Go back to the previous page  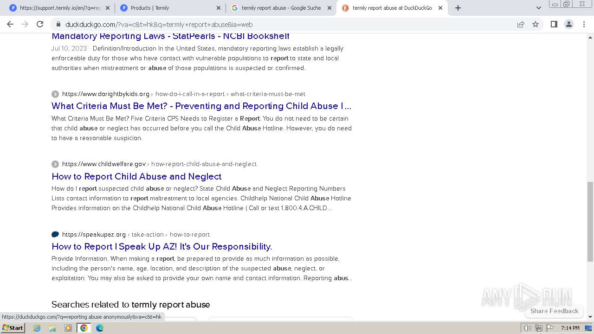(x=10, y=24)
